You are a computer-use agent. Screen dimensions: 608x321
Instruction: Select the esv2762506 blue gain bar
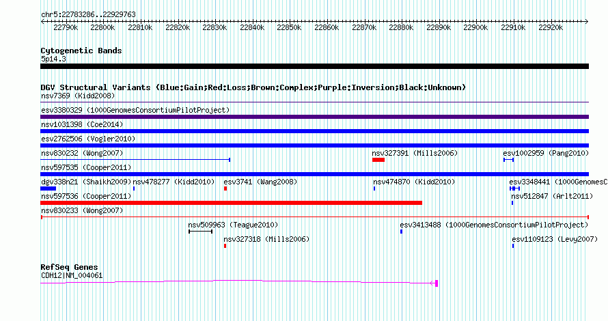point(314,145)
